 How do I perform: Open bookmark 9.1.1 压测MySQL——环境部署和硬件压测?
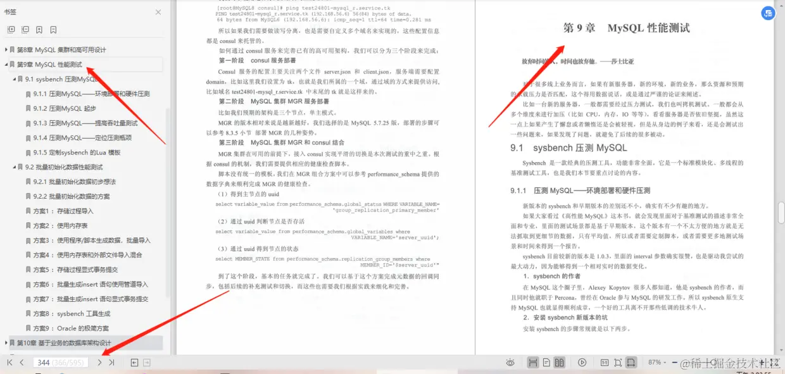point(91,94)
